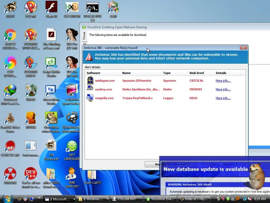
Task: Open the Dev-C++ You're all too dumb shortcut
Action: pos(31,178)
